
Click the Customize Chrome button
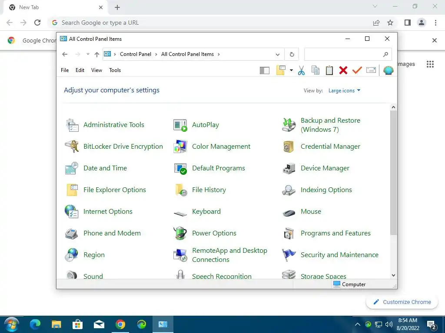tap(402, 302)
